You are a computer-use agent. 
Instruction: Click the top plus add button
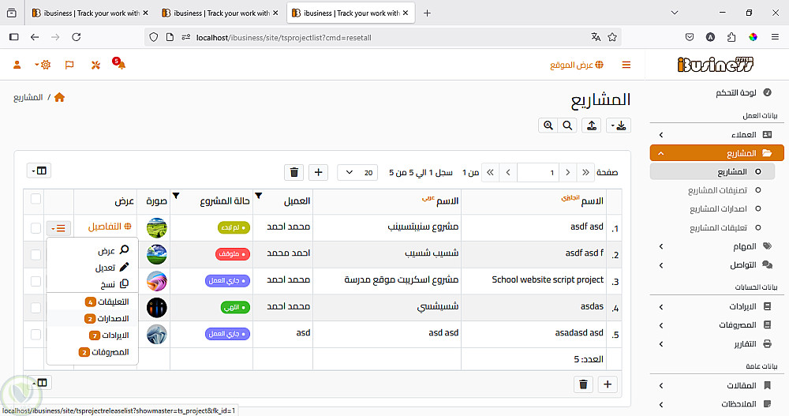(318, 172)
